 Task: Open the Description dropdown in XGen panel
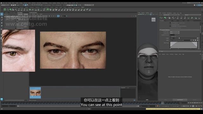tap(193, 15)
